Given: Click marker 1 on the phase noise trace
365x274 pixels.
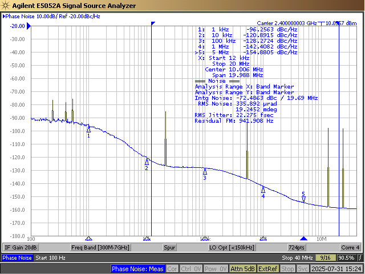Looking at the screenshot, I should (88, 128).
